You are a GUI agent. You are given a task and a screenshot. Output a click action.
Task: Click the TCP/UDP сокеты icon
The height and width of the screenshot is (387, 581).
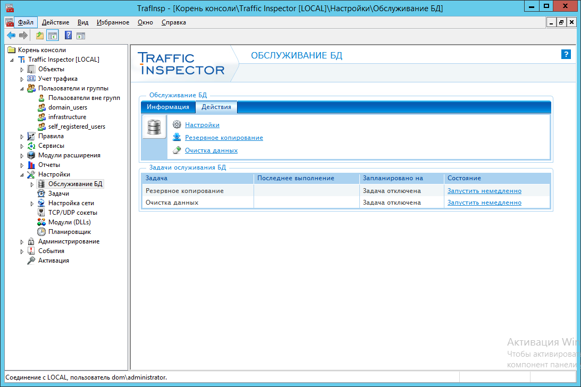[41, 213]
